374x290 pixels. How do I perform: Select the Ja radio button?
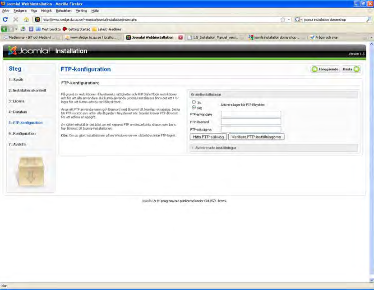[194, 102]
